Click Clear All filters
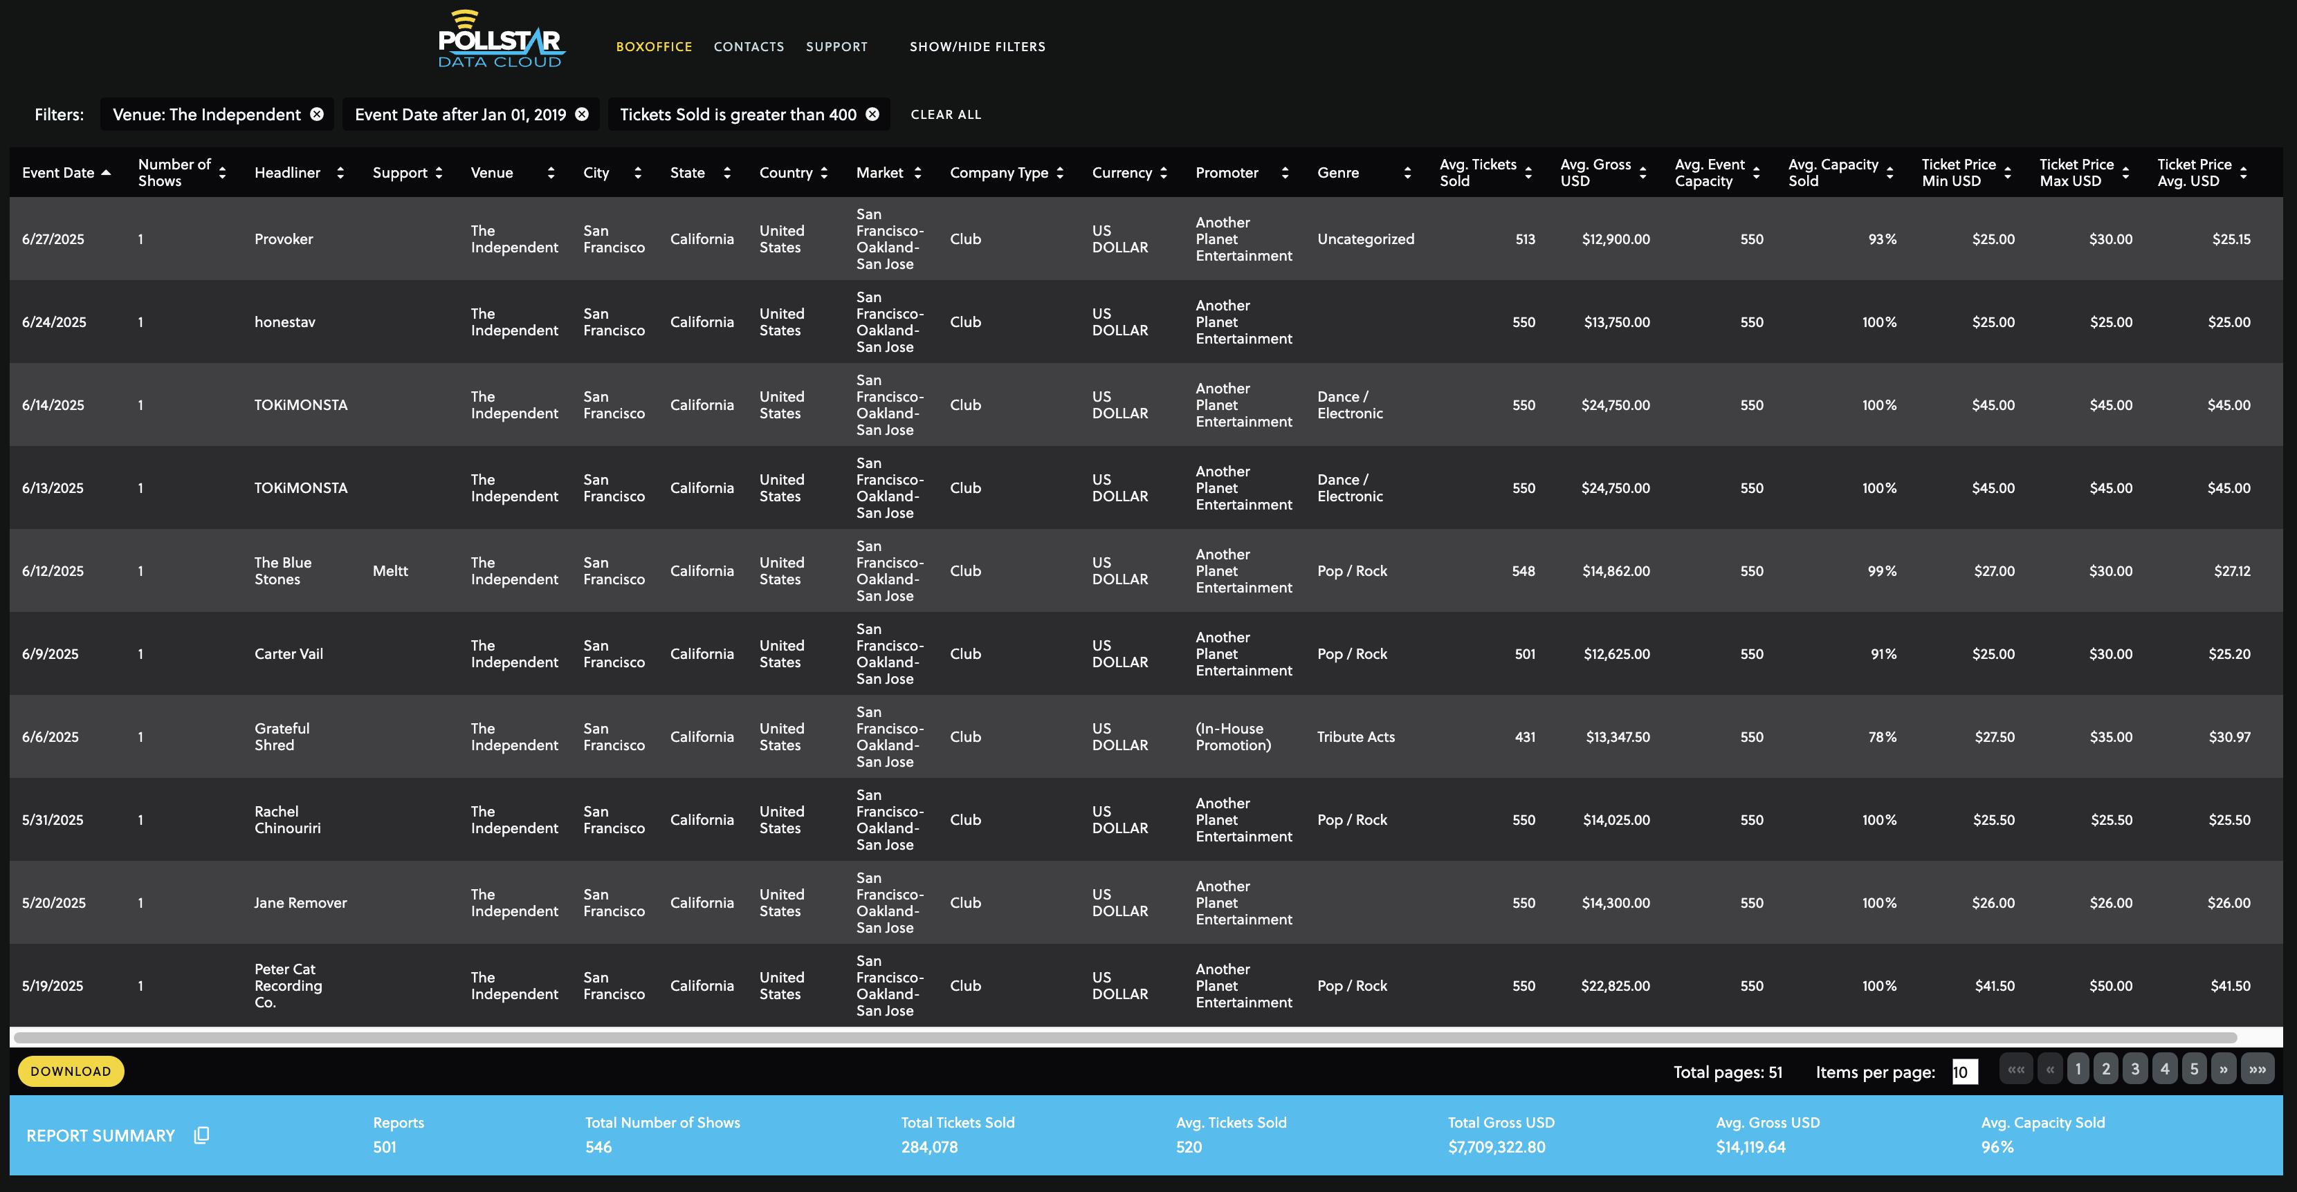2297x1192 pixels. (x=945, y=114)
